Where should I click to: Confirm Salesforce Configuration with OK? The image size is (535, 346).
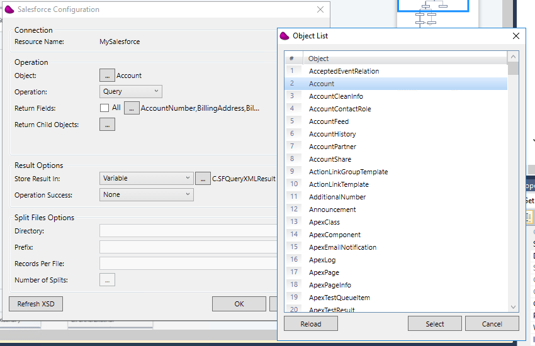pyautogui.click(x=239, y=304)
